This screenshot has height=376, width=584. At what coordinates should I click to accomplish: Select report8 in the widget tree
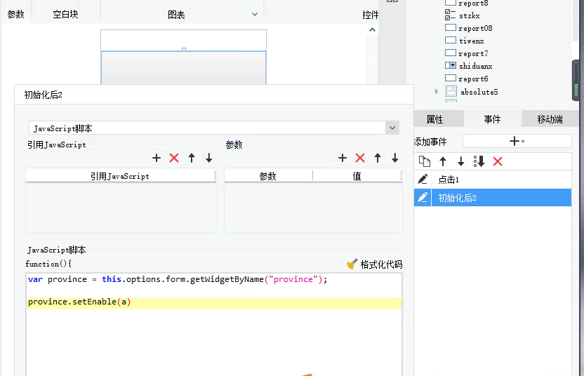point(473,3)
